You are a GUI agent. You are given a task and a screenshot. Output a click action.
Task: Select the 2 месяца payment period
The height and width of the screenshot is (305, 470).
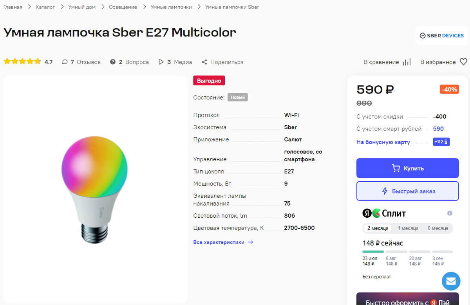tap(377, 228)
